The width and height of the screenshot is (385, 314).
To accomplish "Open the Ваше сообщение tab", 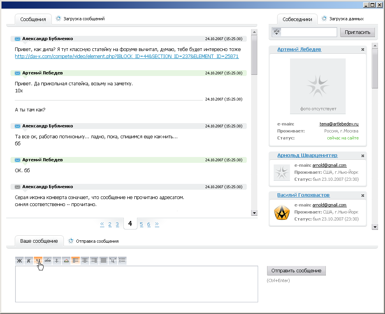I will click(x=39, y=241).
